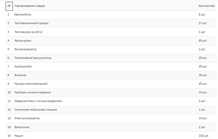Click the 'Рация' item name
The width and height of the screenshot is (218, 139).
(x=19, y=136)
